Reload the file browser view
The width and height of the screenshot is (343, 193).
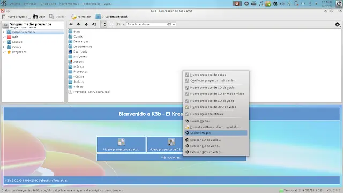(94, 24)
